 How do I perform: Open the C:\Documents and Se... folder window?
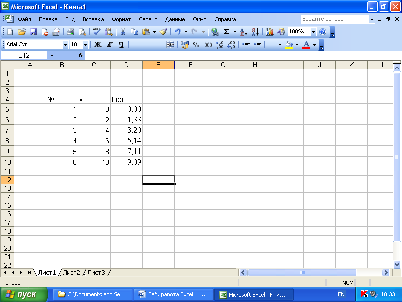93,294
